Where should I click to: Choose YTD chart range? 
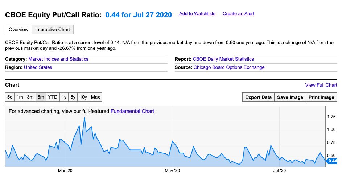click(53, 97)
